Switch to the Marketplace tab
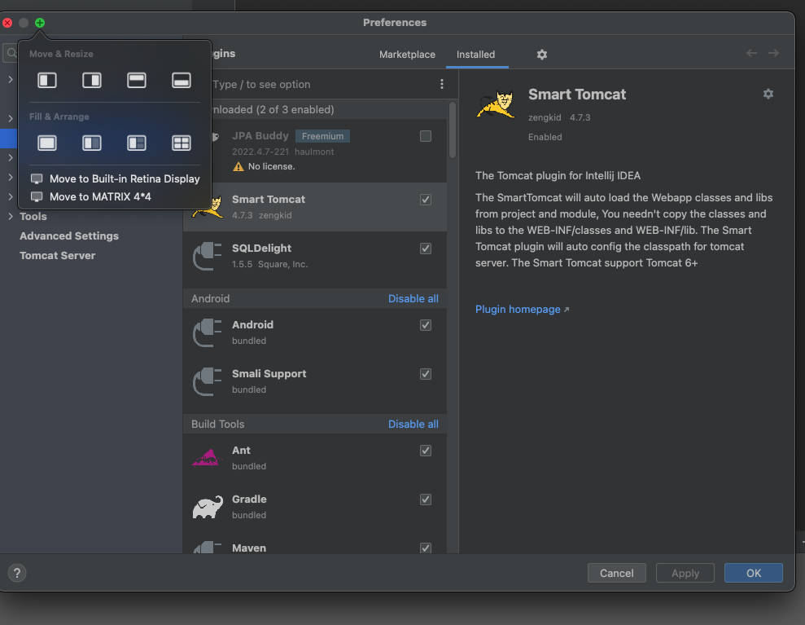 [407, 55]
